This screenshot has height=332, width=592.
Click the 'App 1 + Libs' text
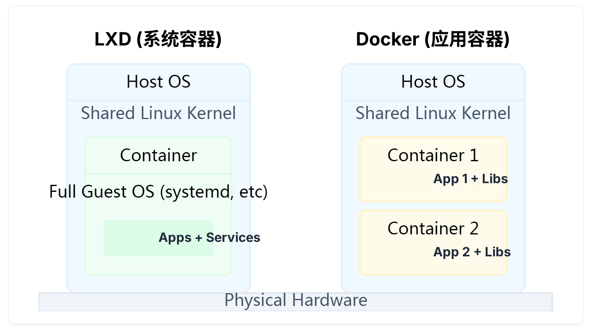tap(470, 179)
